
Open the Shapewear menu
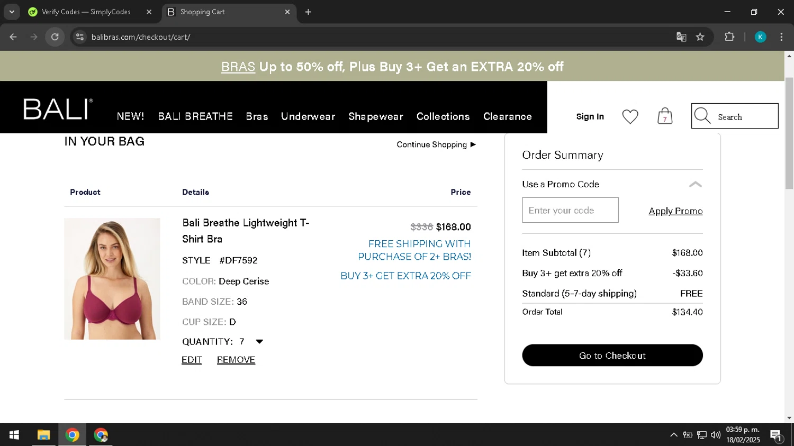coord(376,116)
